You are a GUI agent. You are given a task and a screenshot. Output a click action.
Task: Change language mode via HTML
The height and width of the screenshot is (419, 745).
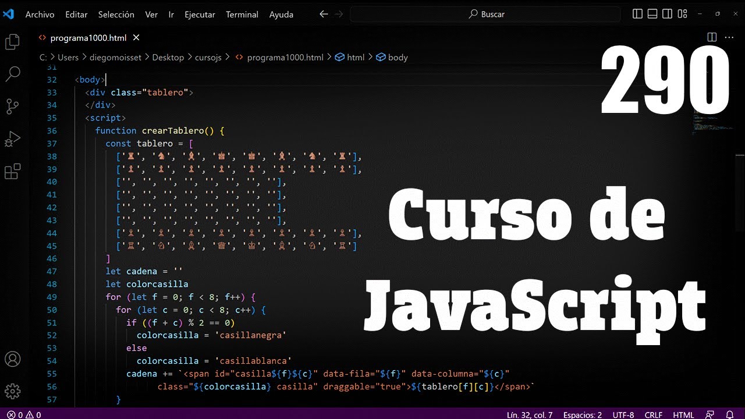tap(683, 415)
